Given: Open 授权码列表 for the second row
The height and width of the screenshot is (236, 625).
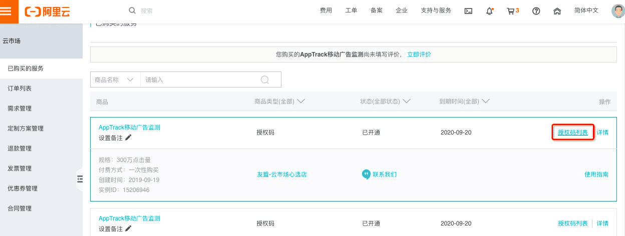Looking at the screenshot, I should coord(573,223).
